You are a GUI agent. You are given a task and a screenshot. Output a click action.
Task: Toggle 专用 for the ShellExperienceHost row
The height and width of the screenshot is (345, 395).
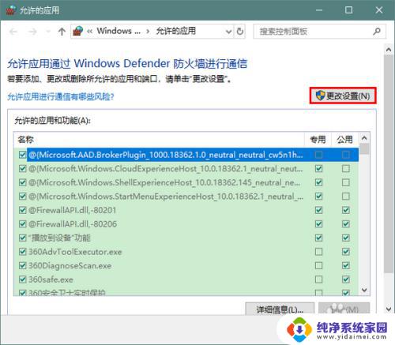pos(318,182)
